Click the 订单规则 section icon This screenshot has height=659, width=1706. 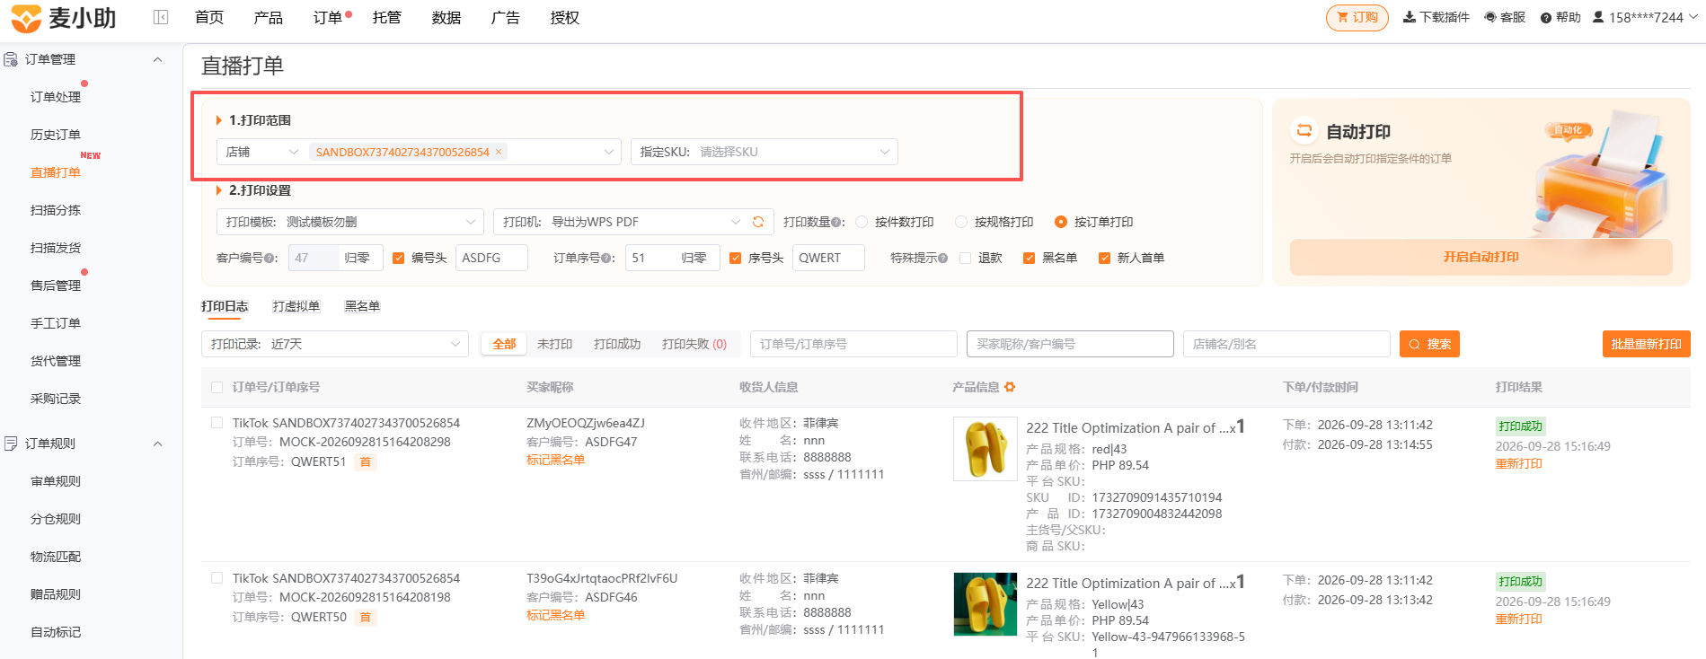(x=11, y=444)
